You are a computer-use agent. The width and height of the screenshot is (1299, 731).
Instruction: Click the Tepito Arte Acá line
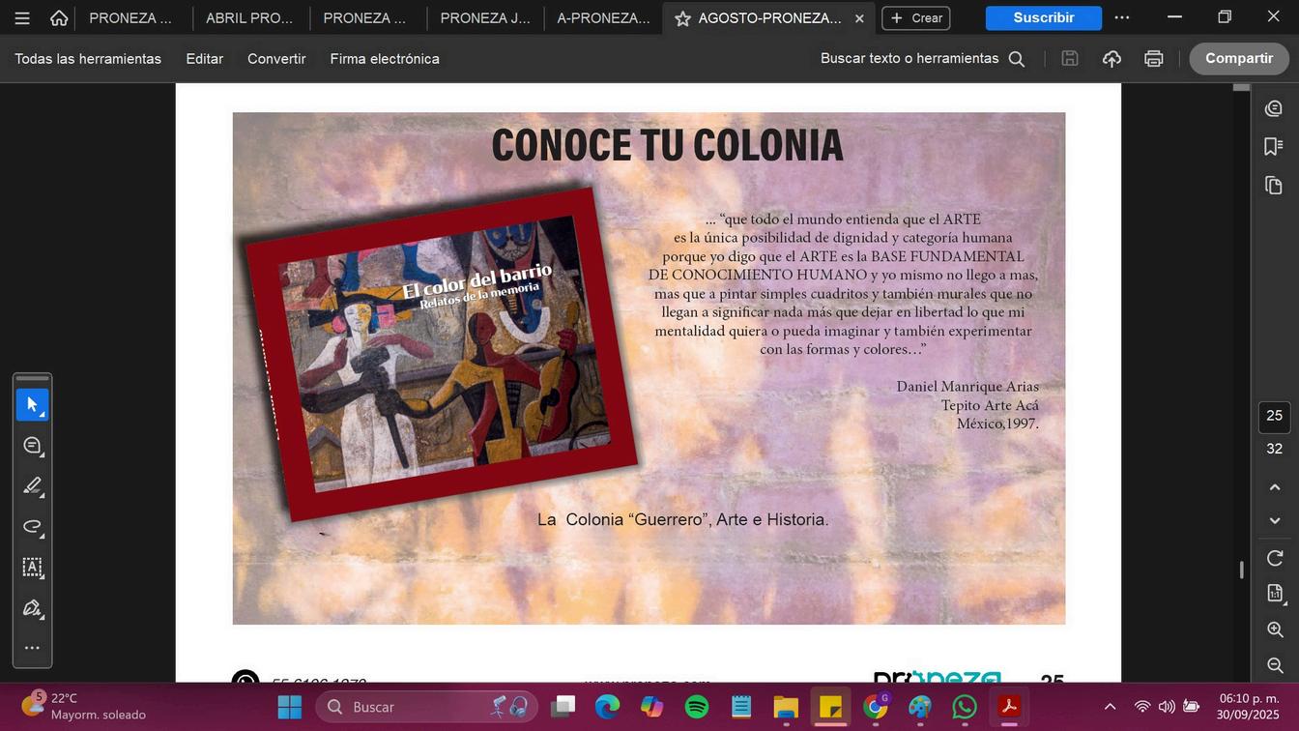[x=990, y=406]
